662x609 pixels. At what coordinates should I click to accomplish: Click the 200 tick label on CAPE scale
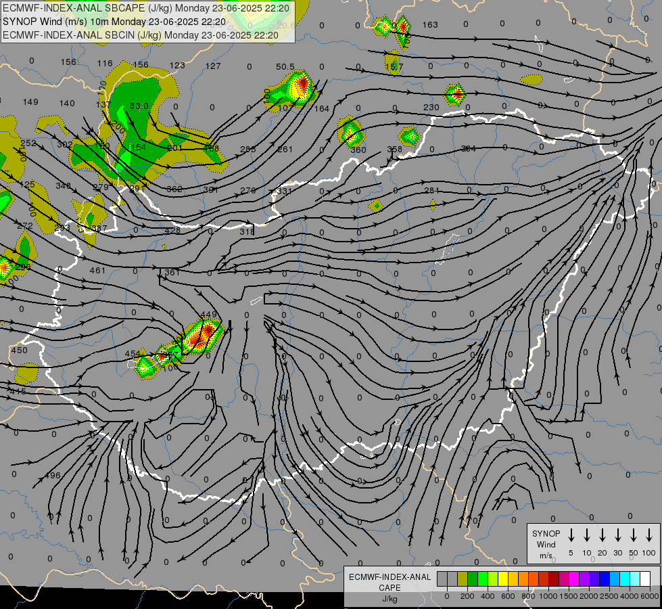(x=467, y=596)
